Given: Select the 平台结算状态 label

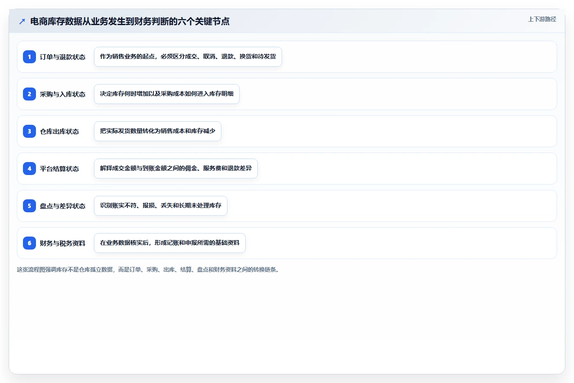Looking at the screenshot, I should (x=59, y=169).
